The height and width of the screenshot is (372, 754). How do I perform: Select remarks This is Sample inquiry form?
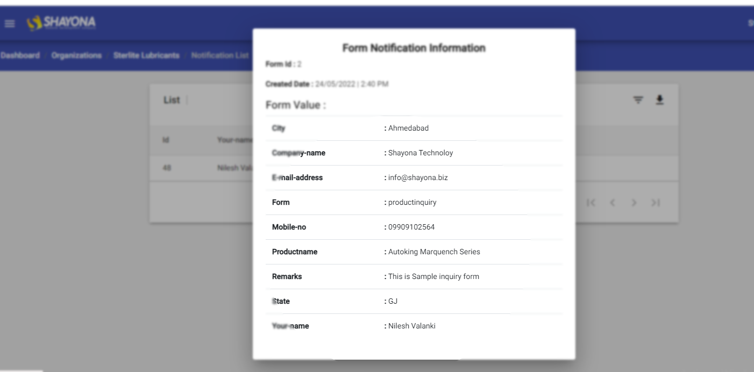pyautogui.click(x=433, y=277)
